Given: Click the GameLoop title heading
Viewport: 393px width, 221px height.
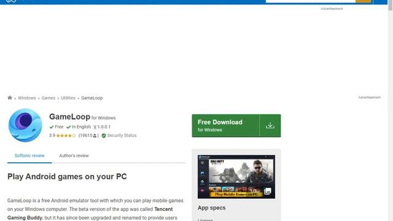Looking at the screenshot, I should (x=69, y=117).
